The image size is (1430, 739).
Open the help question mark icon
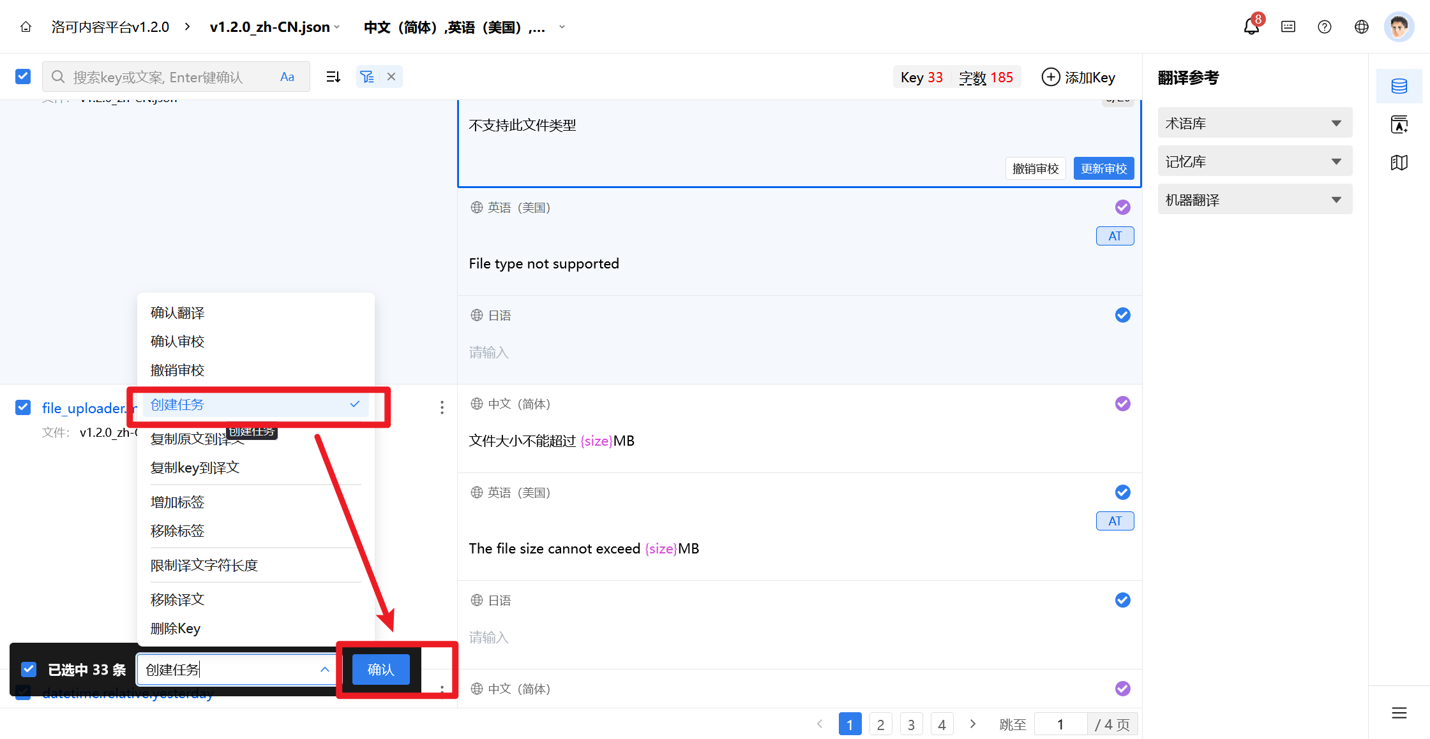coord(1325,27)
